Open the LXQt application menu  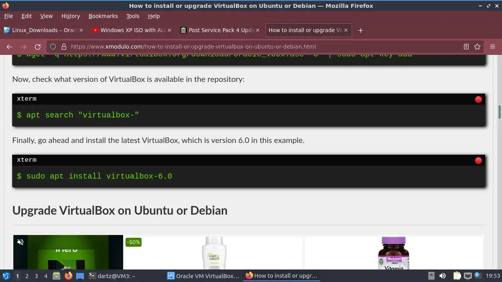coord(6,276)
